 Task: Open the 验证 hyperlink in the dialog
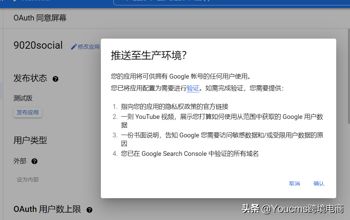pyautogui.click(x=193, y=88)
